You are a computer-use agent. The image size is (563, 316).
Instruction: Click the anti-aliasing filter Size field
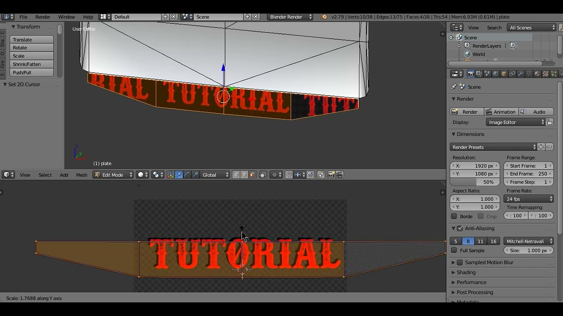528,251
